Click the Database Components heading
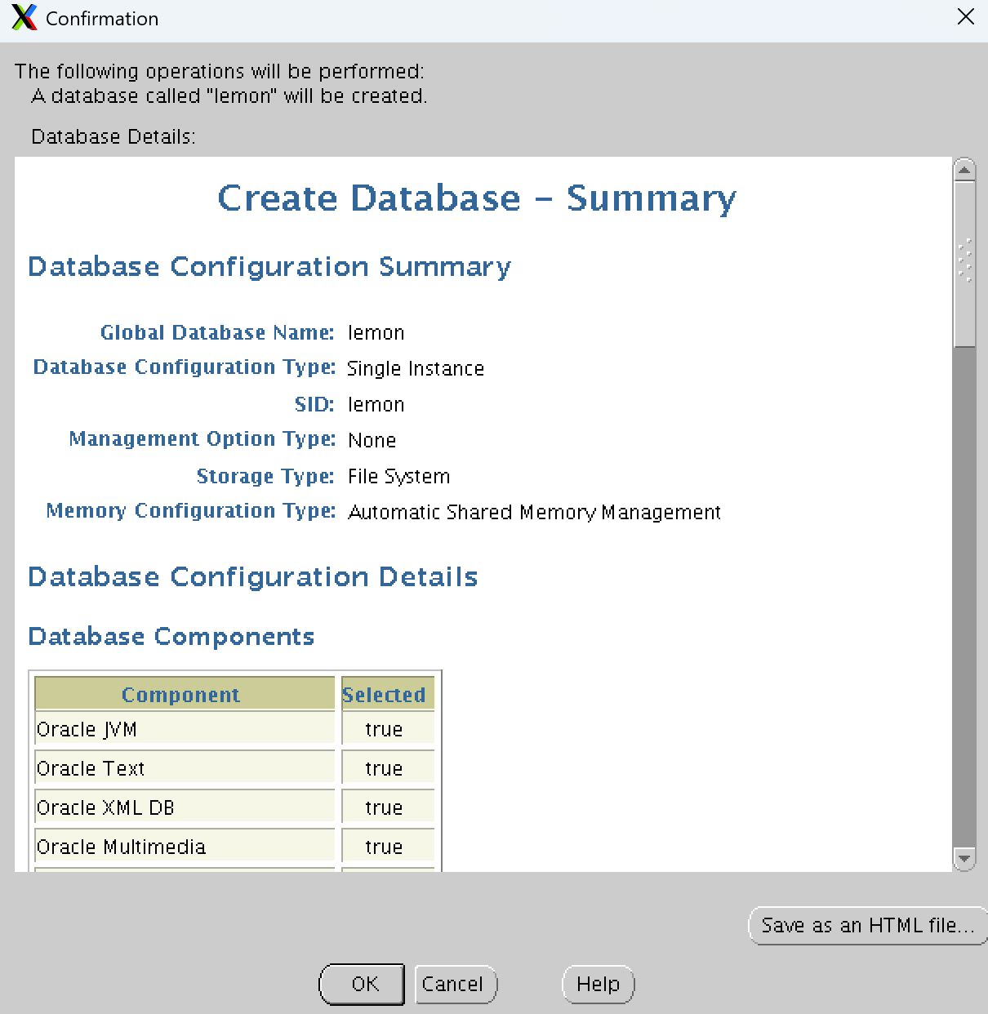 click(171, 637)
